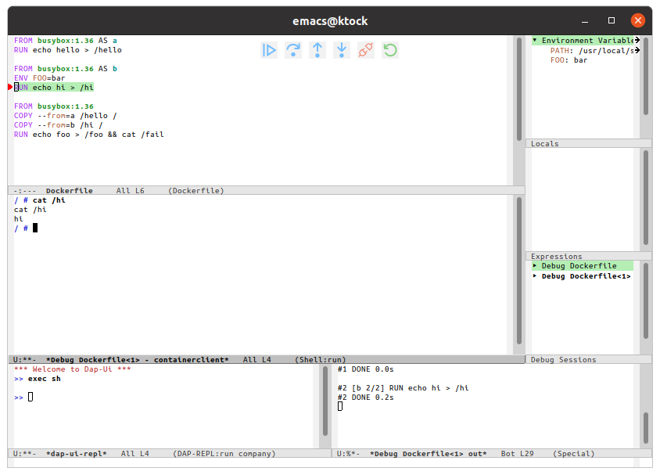This screenshot has width=660, height=475.
Task: Expand the Debug Dockerfile<1> session node
Action: [x=535, y=276]
